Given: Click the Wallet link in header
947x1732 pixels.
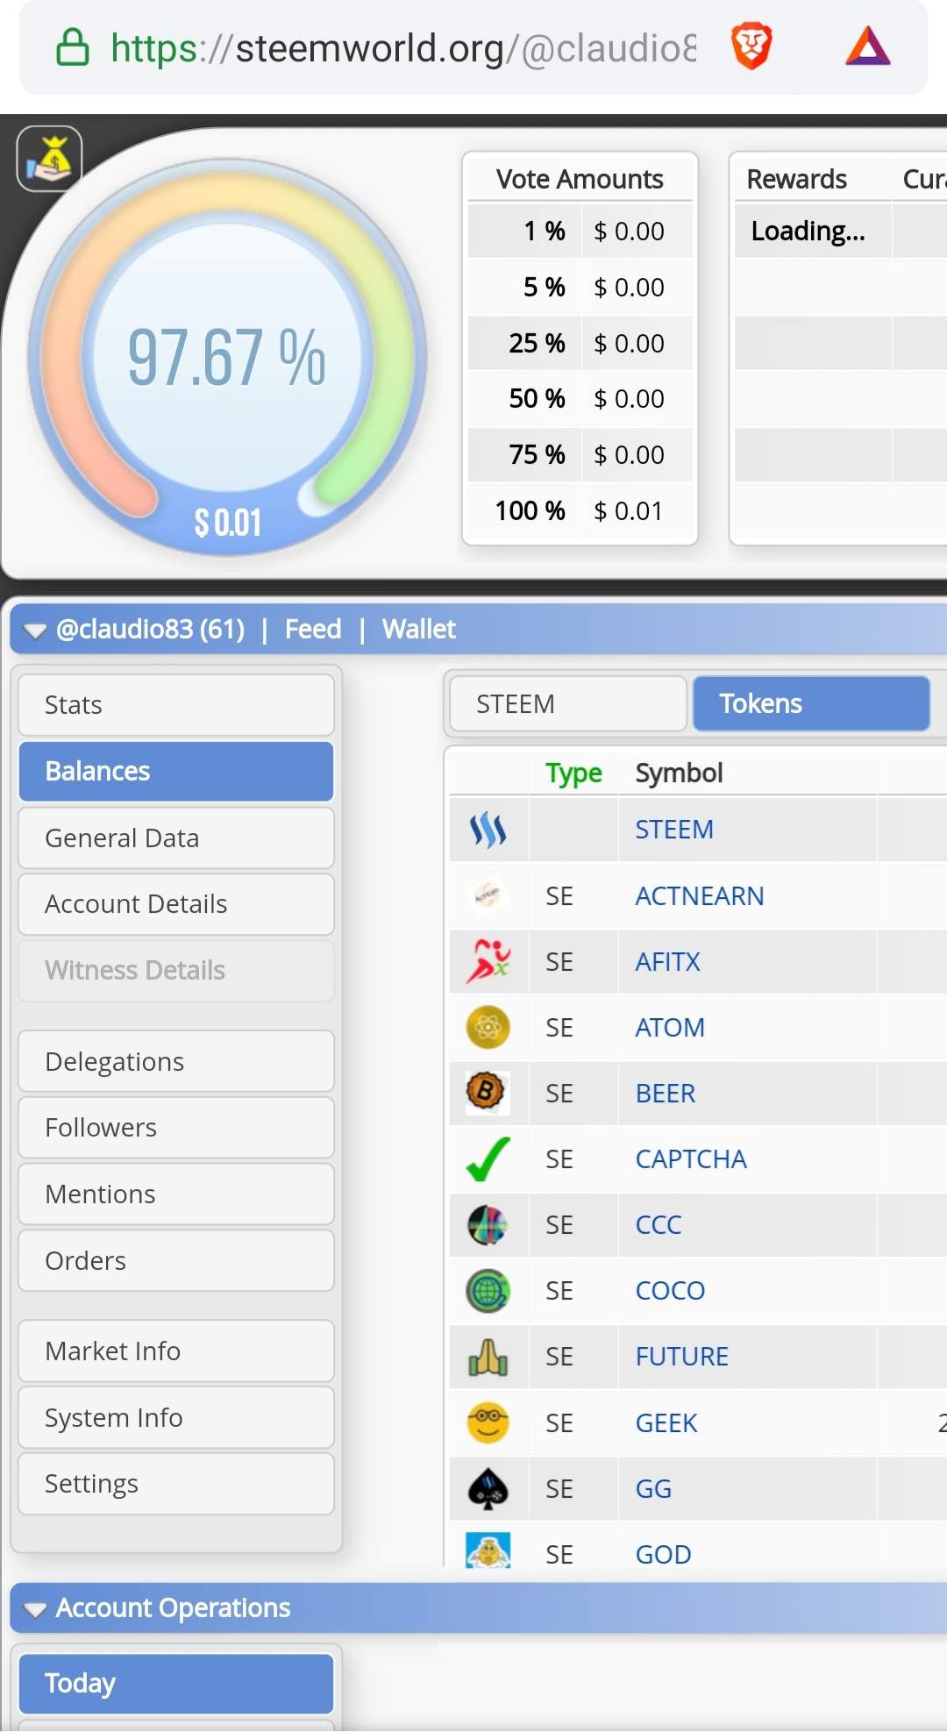Looking at the screenshot, I should 418,630.
